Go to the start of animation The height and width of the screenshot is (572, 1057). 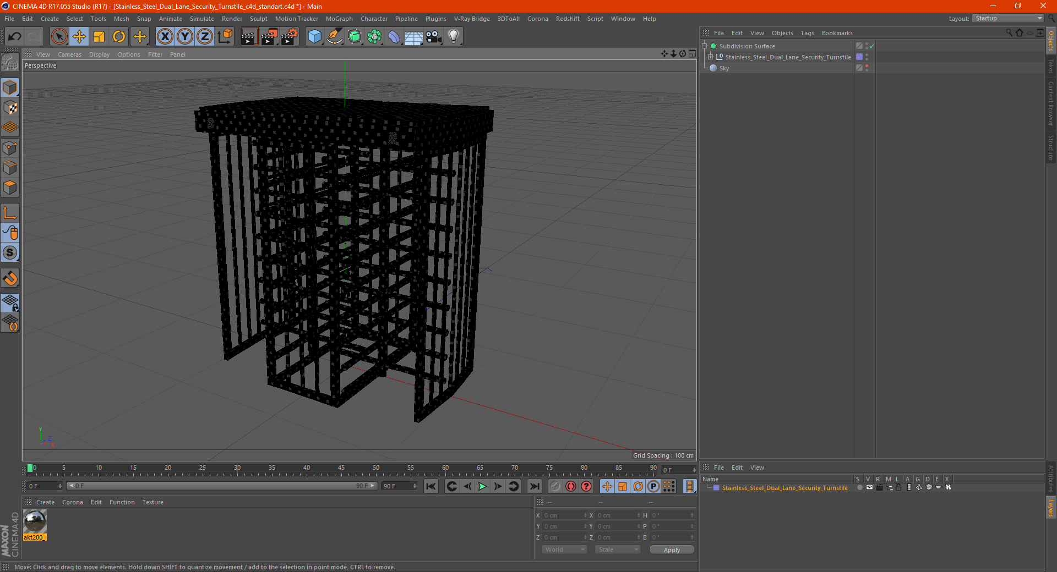coord(431,486)
